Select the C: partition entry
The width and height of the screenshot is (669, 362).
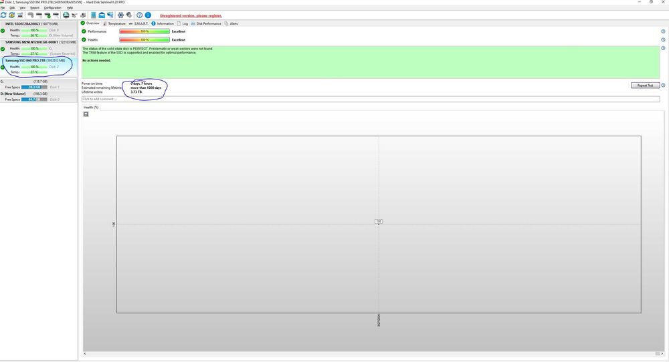point(39,84)
